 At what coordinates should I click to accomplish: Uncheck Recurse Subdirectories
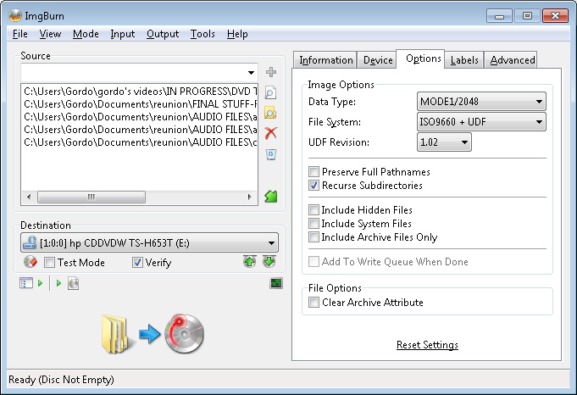point(313,185)
